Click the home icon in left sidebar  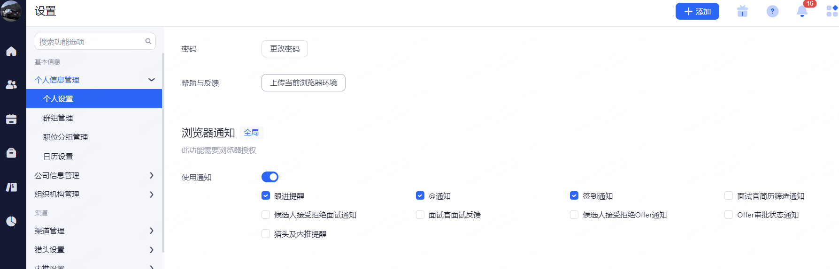[11, 51]
